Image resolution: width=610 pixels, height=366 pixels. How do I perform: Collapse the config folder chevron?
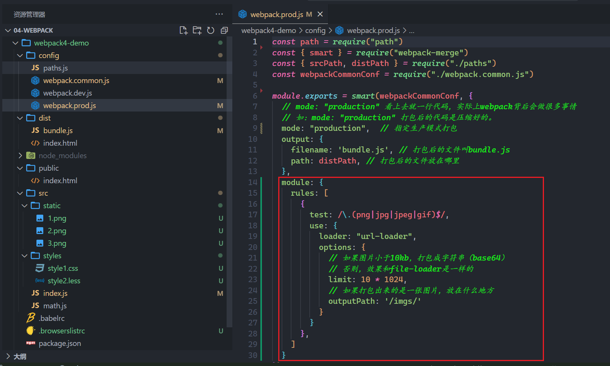click(x=20, y=55)
